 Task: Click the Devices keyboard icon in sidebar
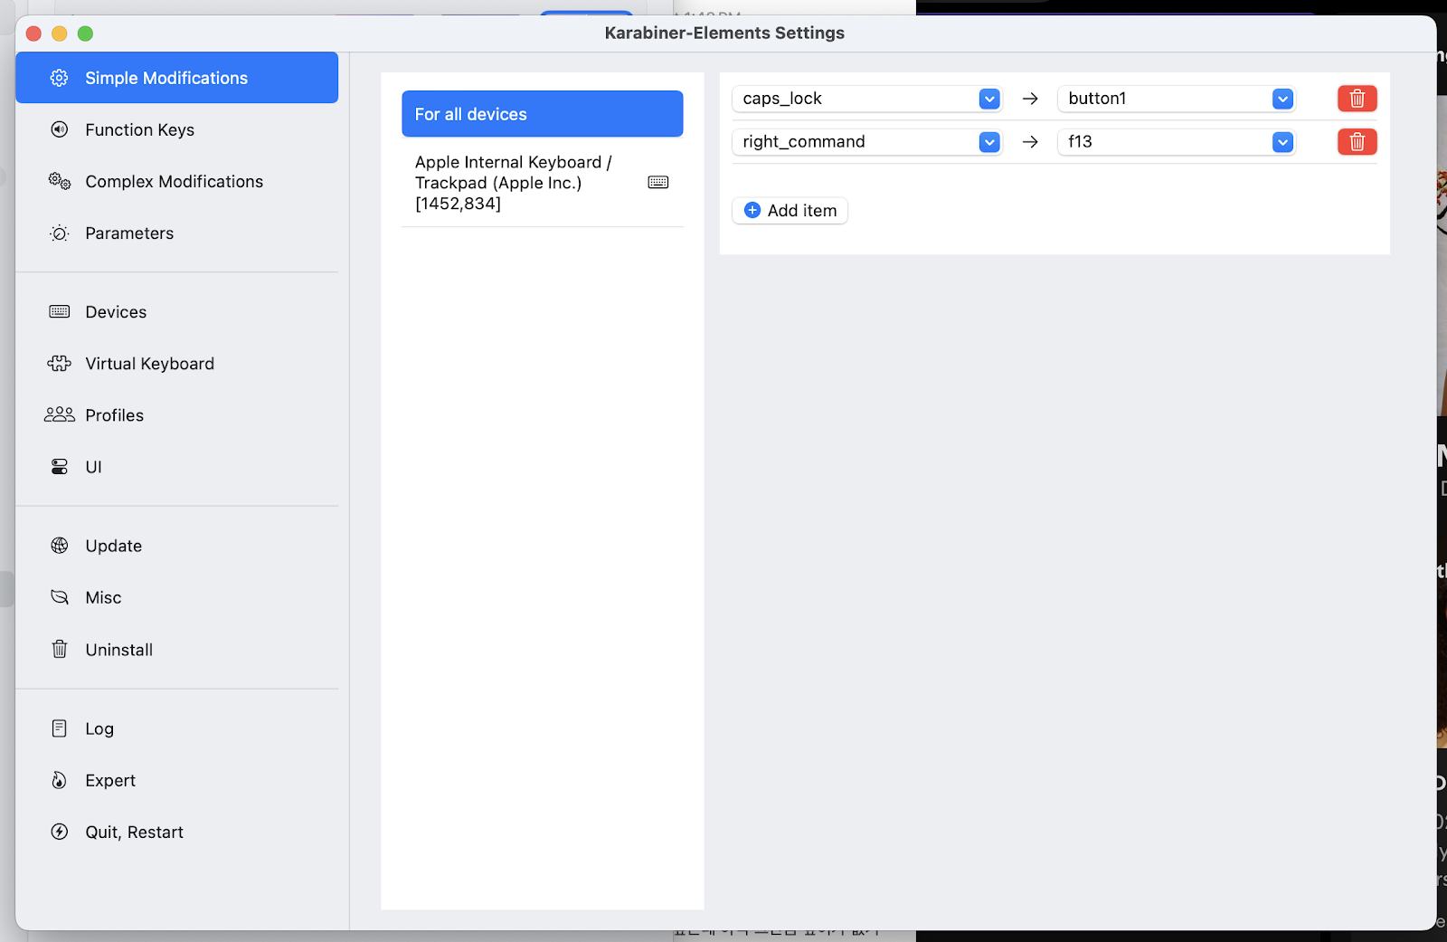tap(59, 311)
